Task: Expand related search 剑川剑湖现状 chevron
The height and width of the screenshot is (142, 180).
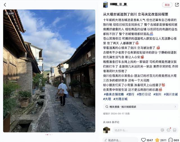Action: click(175, 107)
